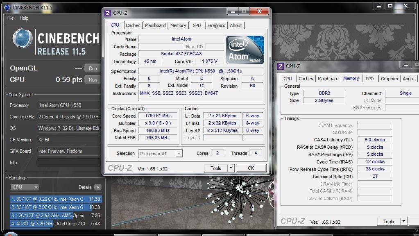Click the Details label in Ranking panel
This screenshot has height=236, width=419.
tap(85, 187)
